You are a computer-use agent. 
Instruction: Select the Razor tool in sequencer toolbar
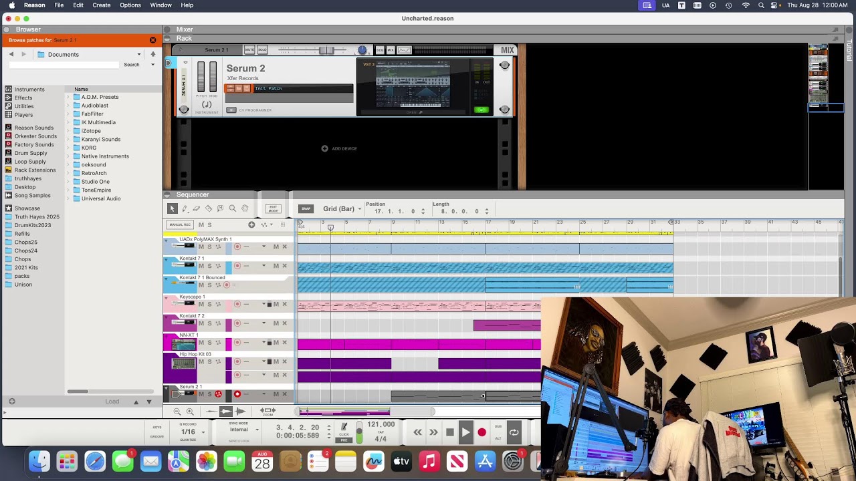pyautogui.click(x=209, y=208)
